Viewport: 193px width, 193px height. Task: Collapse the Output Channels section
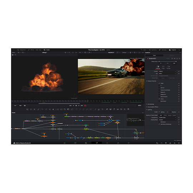[x=151, y=81]
